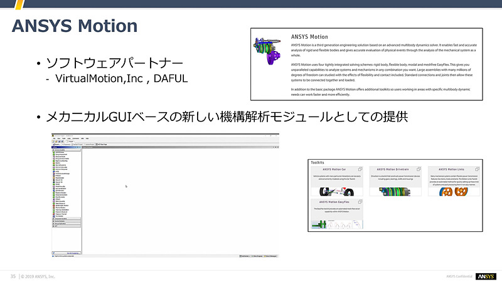Click the Save As icon in Workbench toolbar

pos(62,142)
